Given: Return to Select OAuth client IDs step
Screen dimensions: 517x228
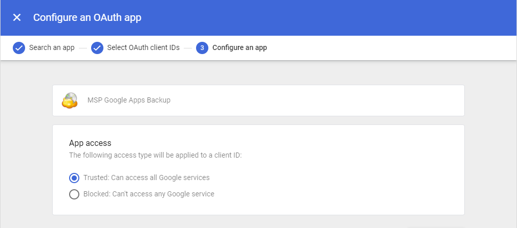Looking at the screenshot, I should click(143, 48).
